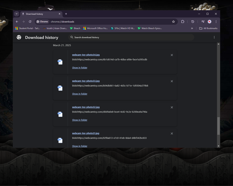The width and height of the screenshot is (233, 186).
Task: Reload the page with the refresh icon
Action: point(30,22)
